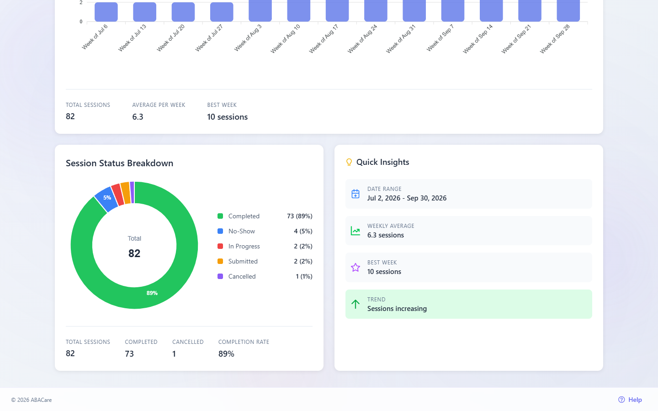Click the "No-Show" legend label
The width and height of the screenshot is (658, 411).
tap(242, 231)
